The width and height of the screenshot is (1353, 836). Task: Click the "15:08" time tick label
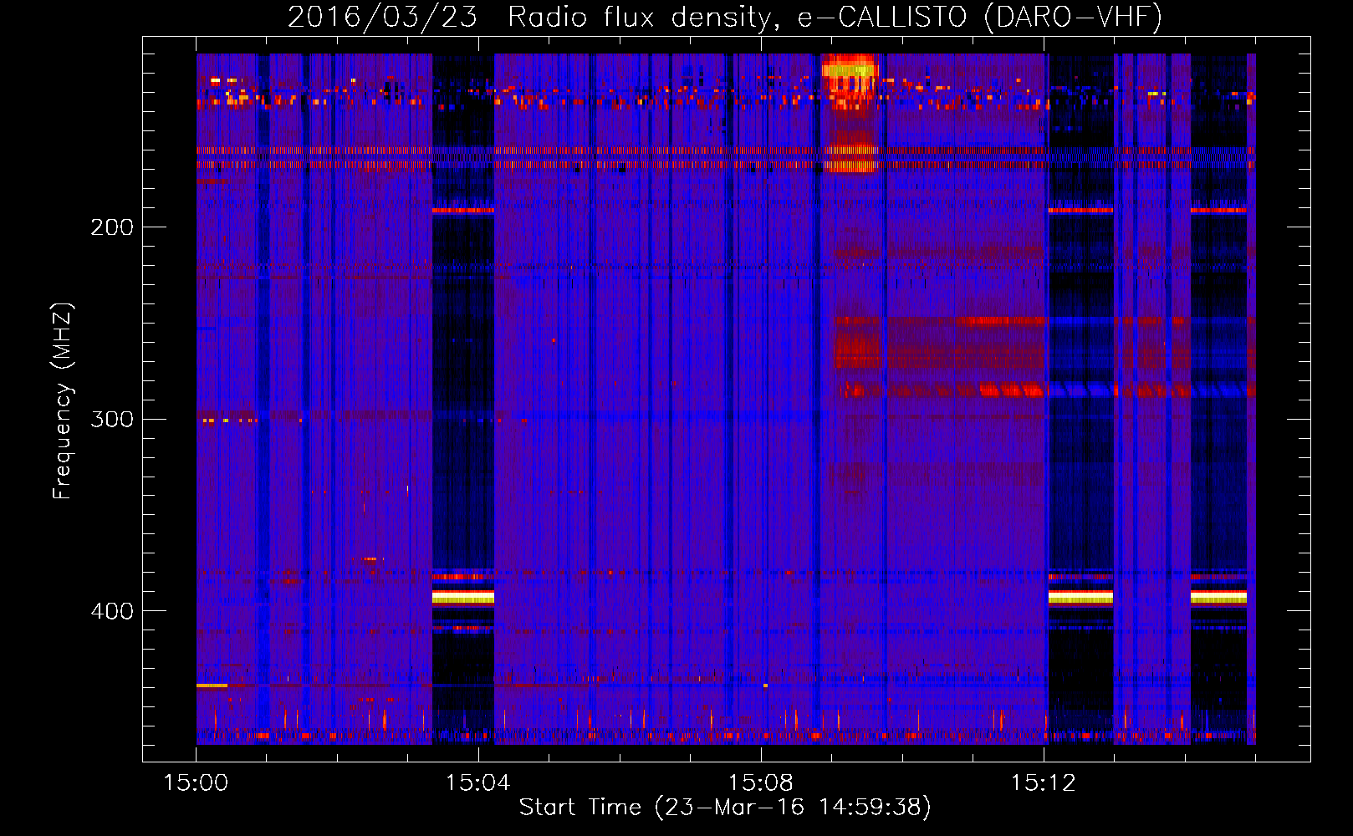760,782
